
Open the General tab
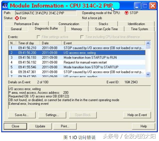(x=16, y=29)
